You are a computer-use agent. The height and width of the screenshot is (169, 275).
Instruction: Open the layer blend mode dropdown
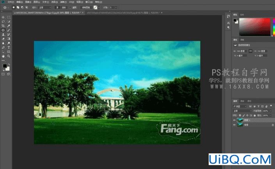pyautogui.click(x=242, y=111)
